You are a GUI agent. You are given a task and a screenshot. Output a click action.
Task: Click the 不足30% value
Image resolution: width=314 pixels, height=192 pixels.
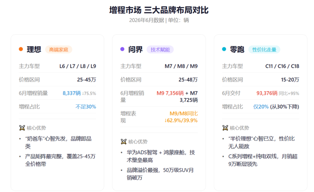coord(86,107)
